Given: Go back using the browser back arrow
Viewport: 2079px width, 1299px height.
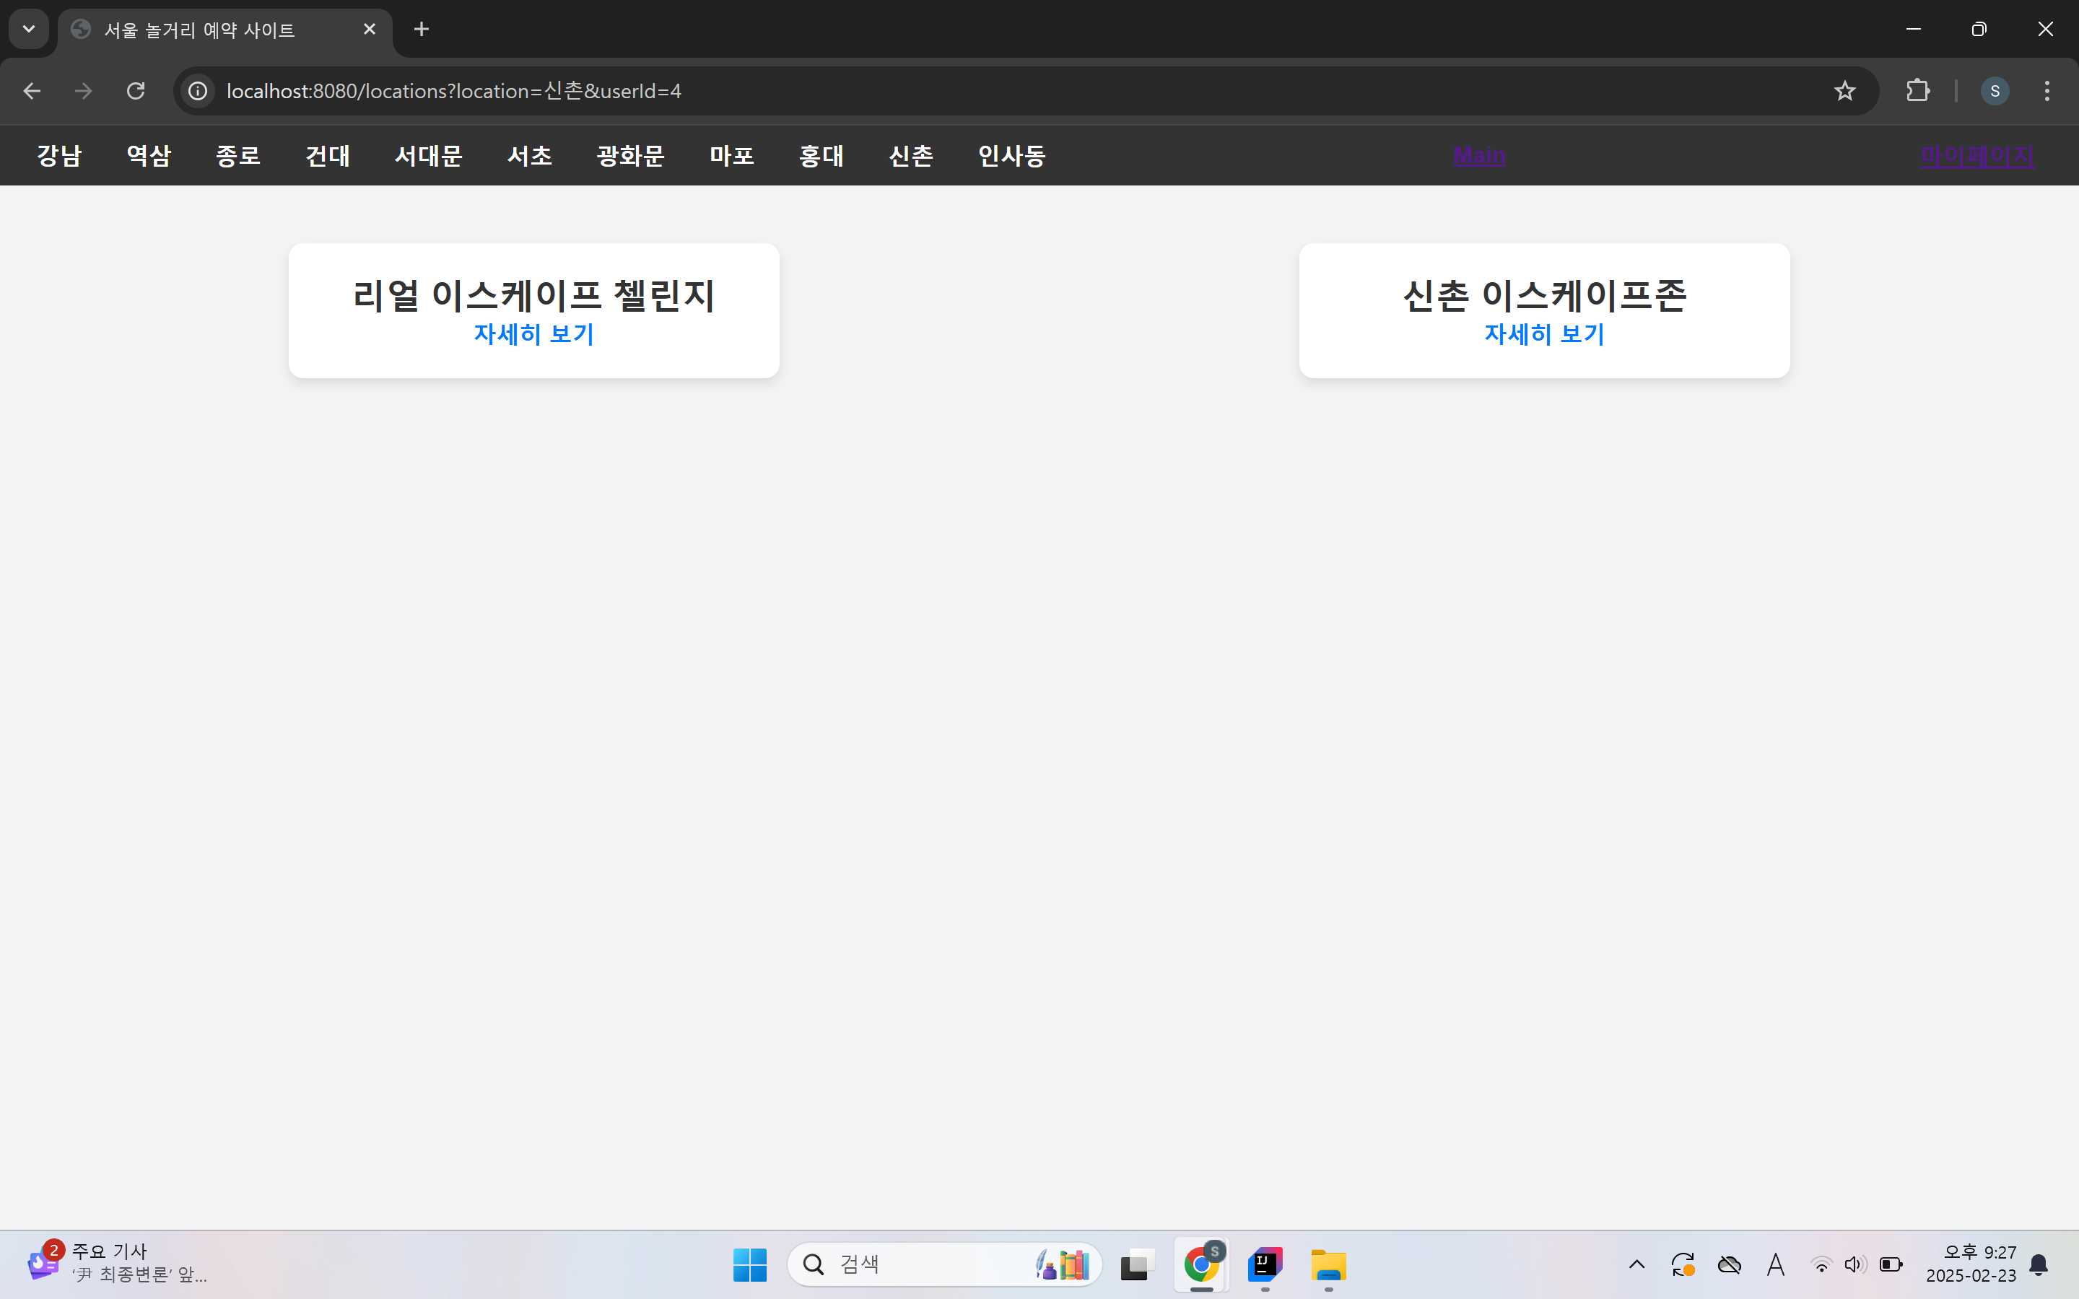Looking at the screenshot, I should (32, 91).
